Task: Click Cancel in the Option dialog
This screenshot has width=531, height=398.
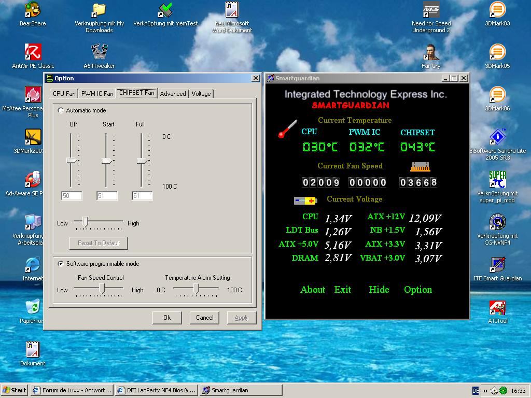Action: 204,318
